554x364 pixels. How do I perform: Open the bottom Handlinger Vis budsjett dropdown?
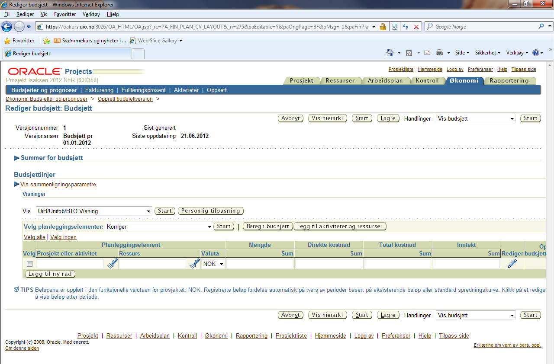coord(476,316)
